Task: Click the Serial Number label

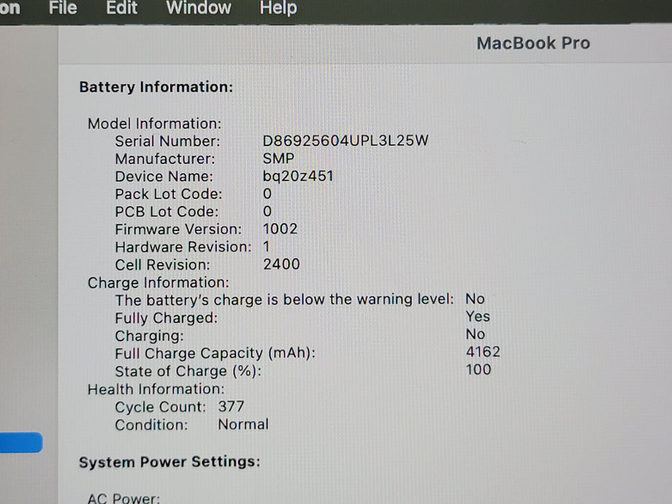Action: (168, 141)
